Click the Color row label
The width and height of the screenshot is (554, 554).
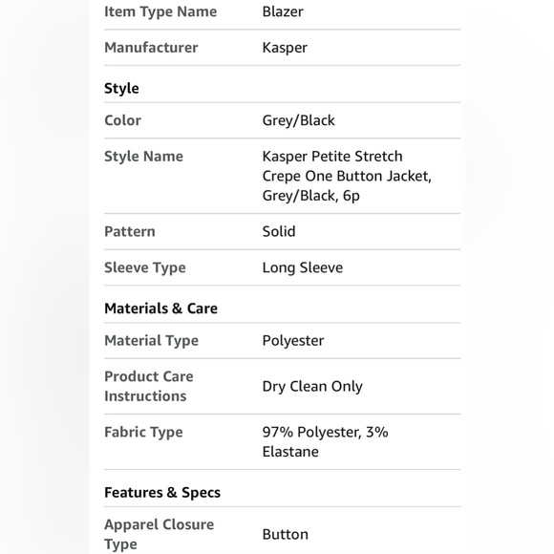(122, 120)
